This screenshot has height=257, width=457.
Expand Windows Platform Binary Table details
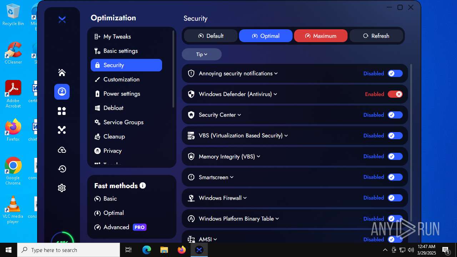tap(277, 219)
